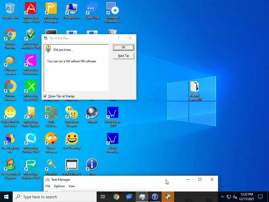The height and width of the screenshot is (202, 269).
Task: Show hidden system tray icons
Action: pos(222,197)
